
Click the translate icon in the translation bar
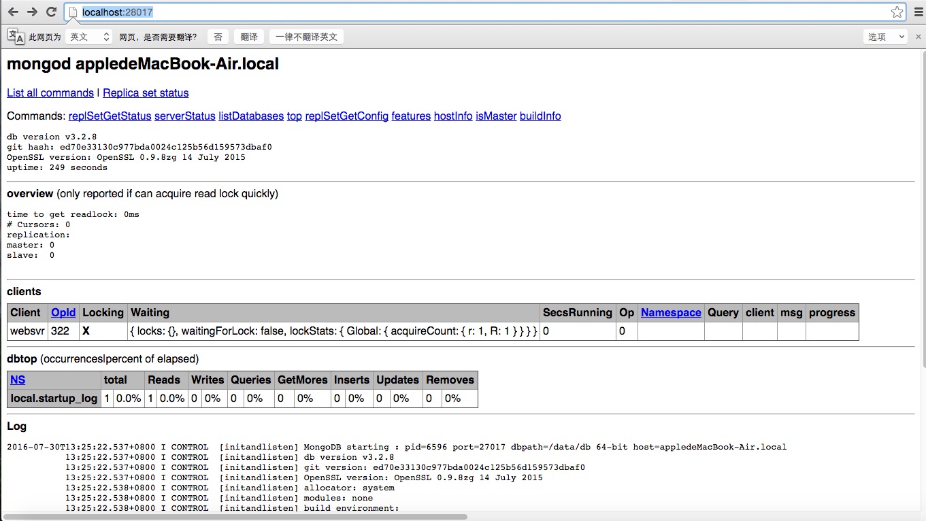coord(16,37)
